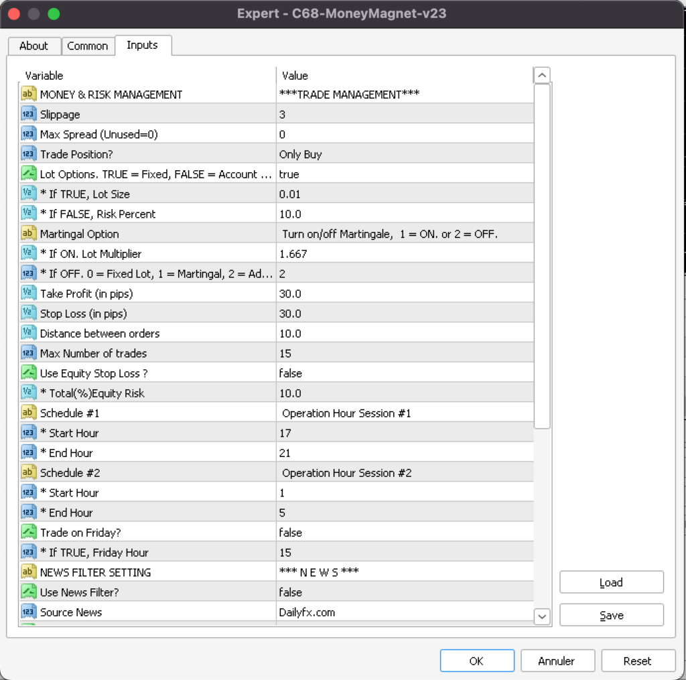Click the vertical scrollbar thumb
The image size is (686, 680).
(x=542, y=255)
